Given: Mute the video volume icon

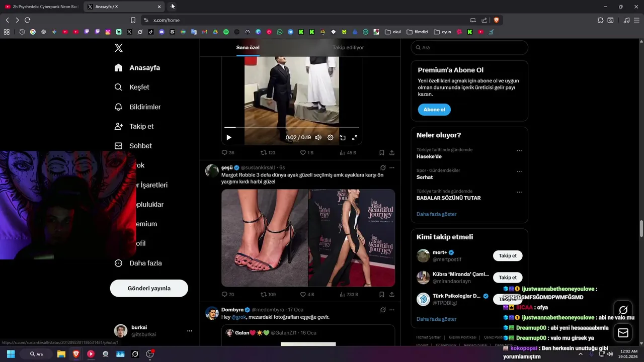Looking at the screenshot, I should pos(318,137).
